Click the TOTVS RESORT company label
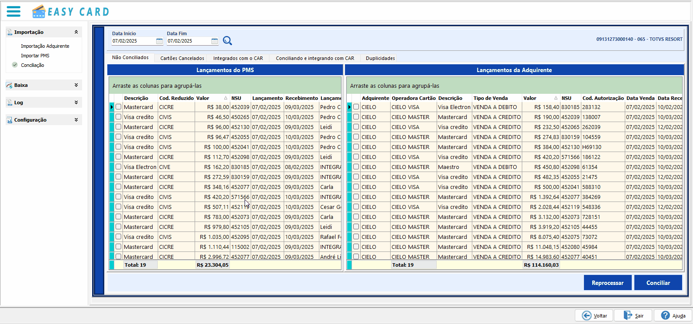The height and width of the screenshot is (324, 693). (639, 39)
